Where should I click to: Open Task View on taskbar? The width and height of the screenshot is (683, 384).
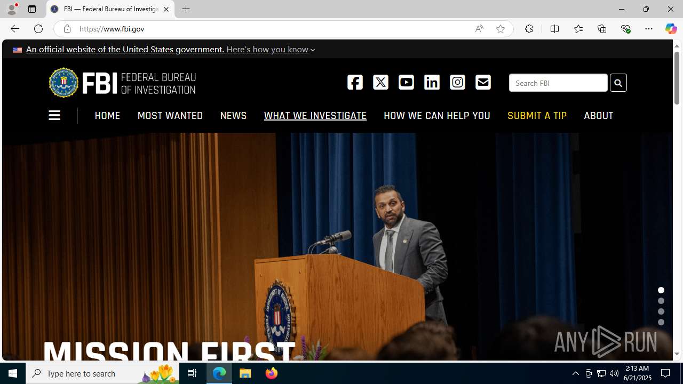click(x=192, y=373)
